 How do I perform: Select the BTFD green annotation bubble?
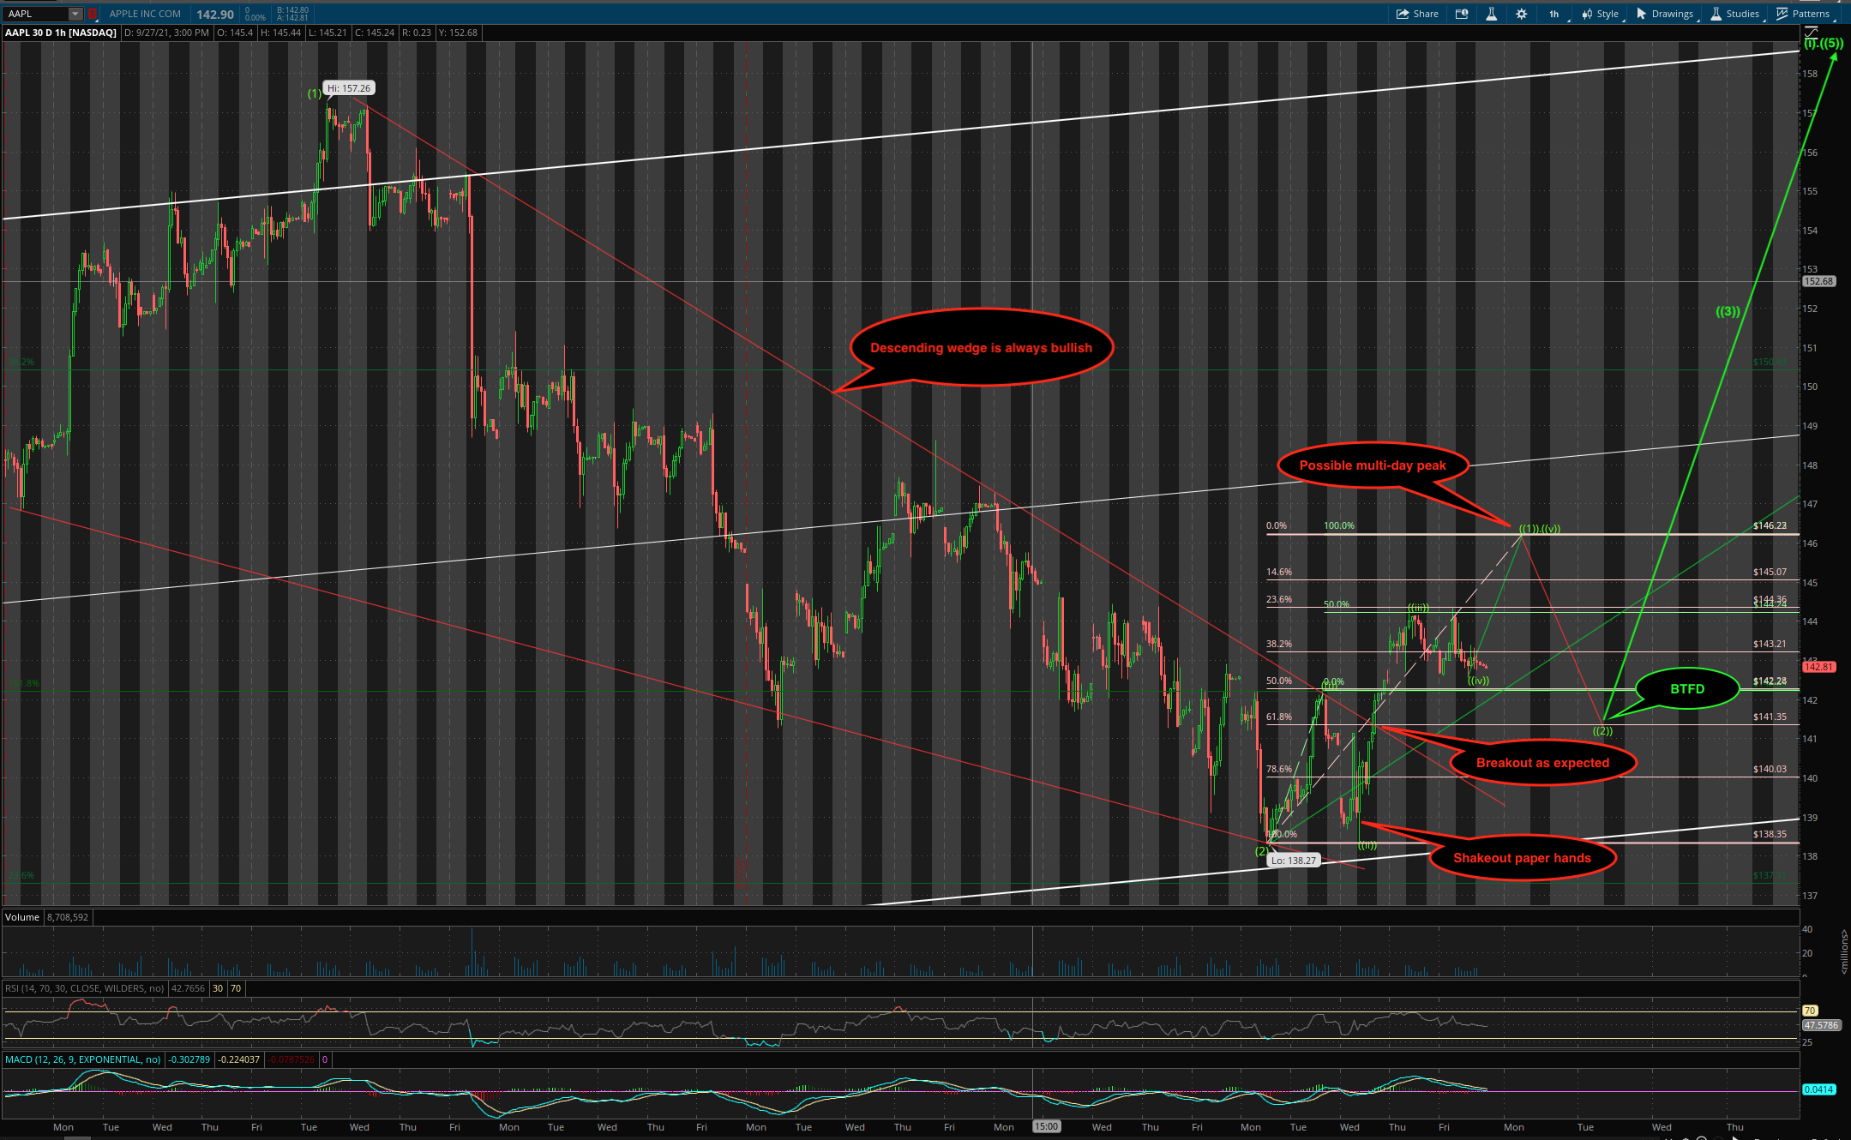[x=1686, y=689]
